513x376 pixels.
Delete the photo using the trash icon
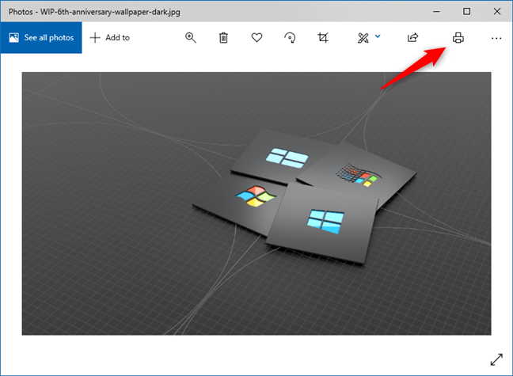(x=224, y=37)
